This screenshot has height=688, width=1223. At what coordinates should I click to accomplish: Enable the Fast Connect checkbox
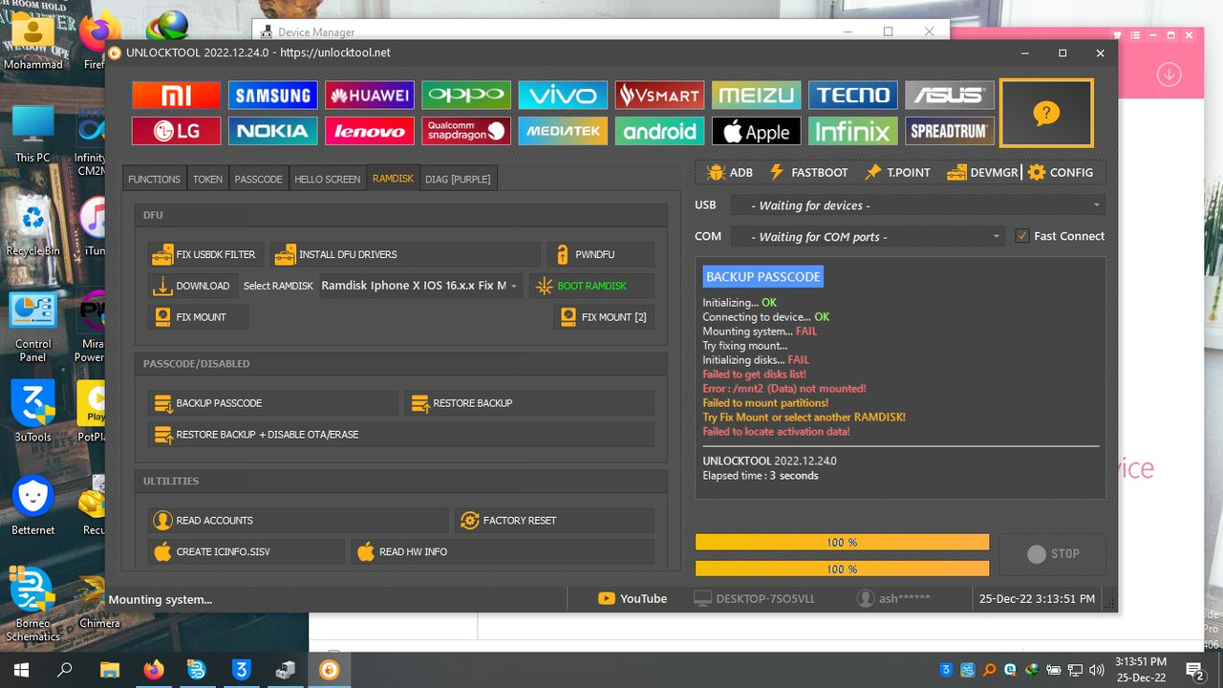pyautogui.click(x=1021, y=235)
